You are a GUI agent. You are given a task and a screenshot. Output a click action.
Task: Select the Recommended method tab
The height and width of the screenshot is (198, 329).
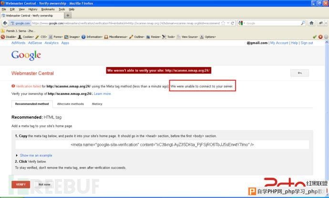coord(32,104)
